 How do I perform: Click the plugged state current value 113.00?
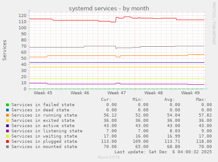coord(109,141)
